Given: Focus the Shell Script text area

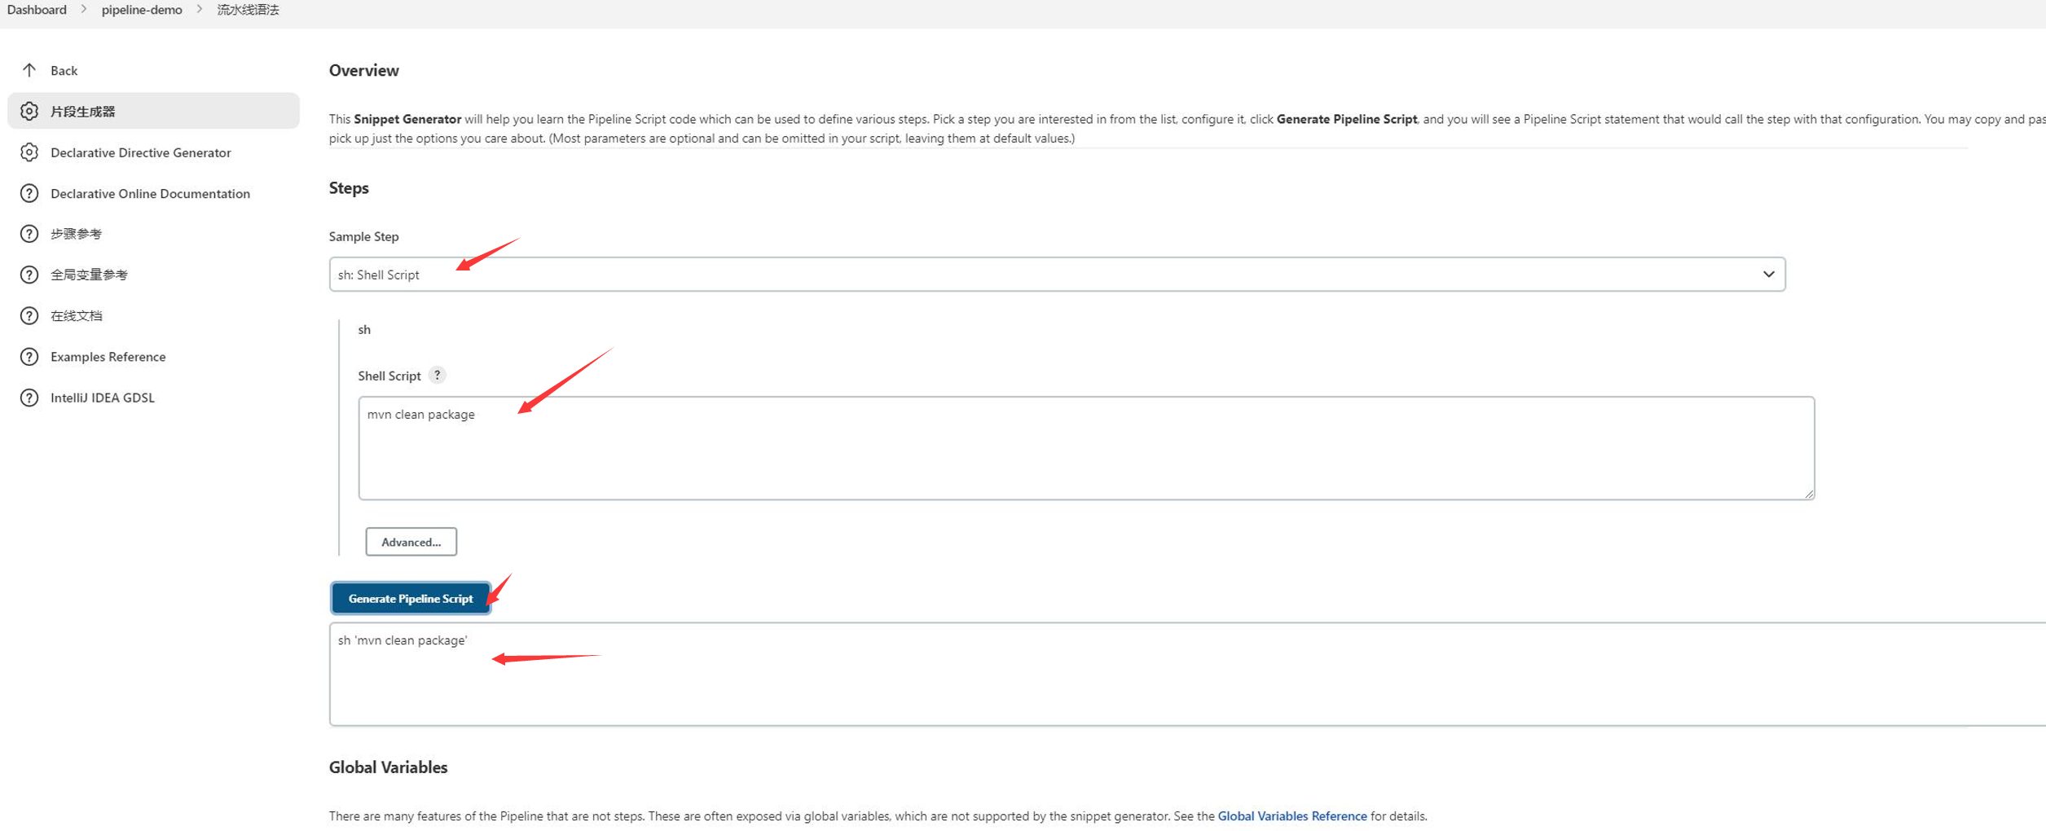Looking at the screenshot, I should 1086,448.
